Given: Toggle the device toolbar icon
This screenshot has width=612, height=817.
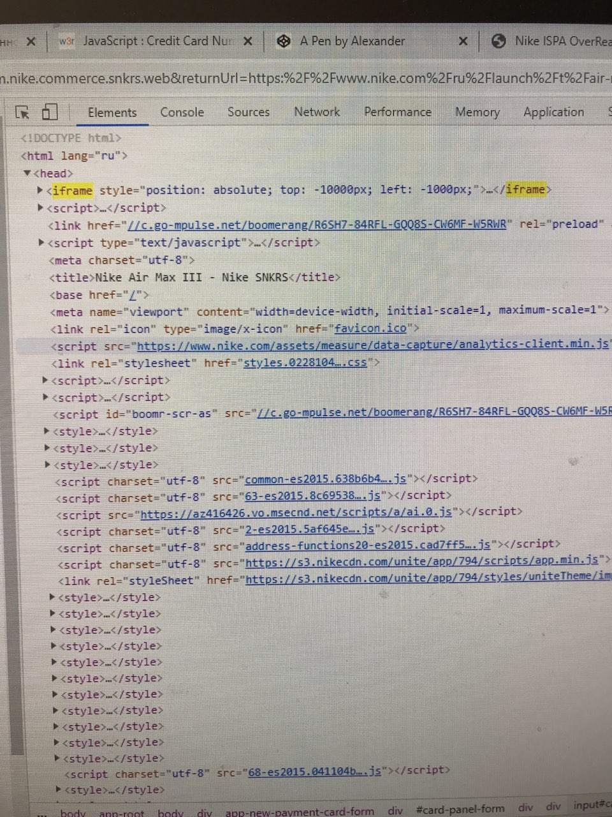Looking at the screenshot, I should point(50,112).
